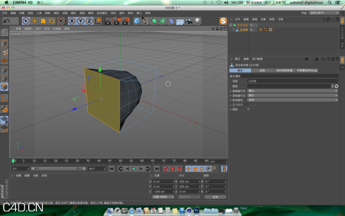The width and height of the screenshot is (345, 216).
Task: Open the green generators (subdivision) icon
Action: [x=154, y=21]
